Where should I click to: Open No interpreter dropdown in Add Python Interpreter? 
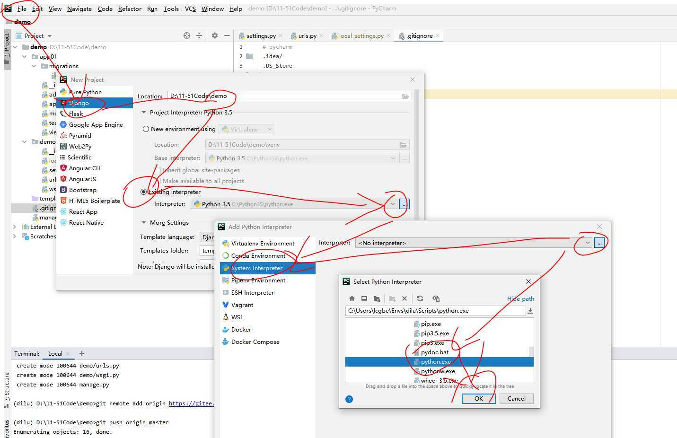click(588, 243)
